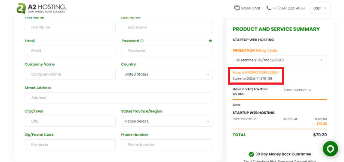Open the Country dropdown showing United States

click(x=166, y=74)
